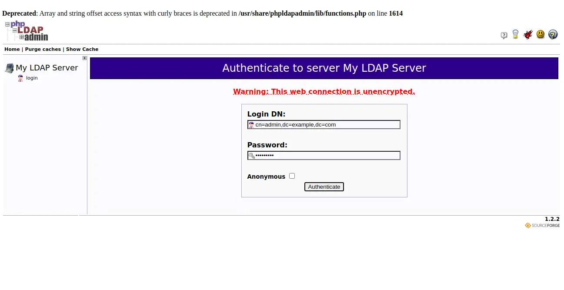Image resolution: width=564 pixels, height=290 pixels.
Task: Click the My LDAP Server tree heading
Action: tap(47, 68)
